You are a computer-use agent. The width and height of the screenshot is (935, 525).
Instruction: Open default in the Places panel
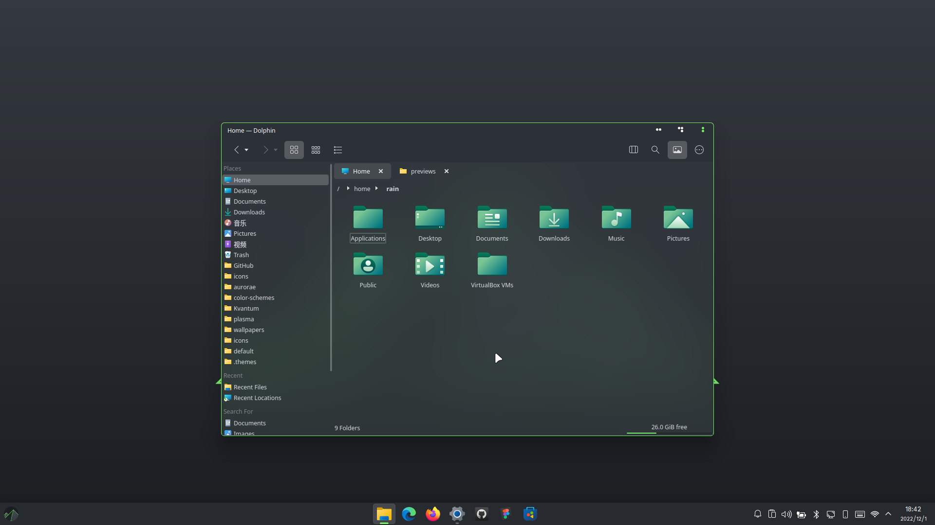tap(276, 351)
